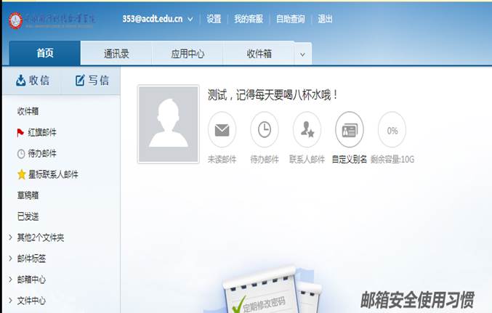Image resolution: width=492 pixels, height=313 pixels.
Task: Expand the 邮箱中心 section
Action: tap(9, 280)
